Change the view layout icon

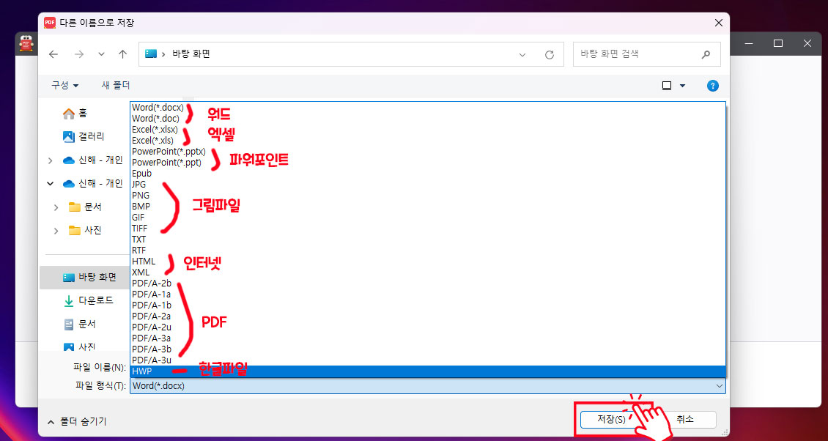pos(666,86)
